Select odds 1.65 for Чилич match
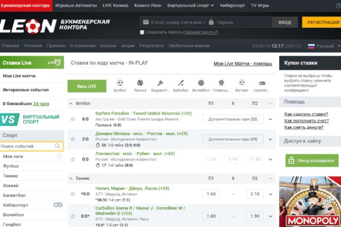 click(x=211, y=194)
